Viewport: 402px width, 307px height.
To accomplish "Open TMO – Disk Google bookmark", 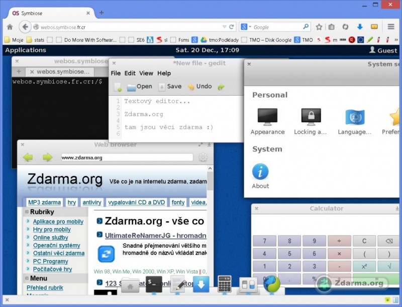I will [x=267, y=40].
